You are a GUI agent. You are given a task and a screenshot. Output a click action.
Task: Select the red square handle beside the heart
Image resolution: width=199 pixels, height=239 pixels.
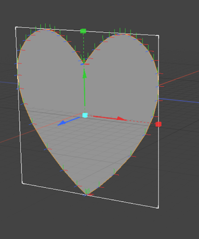click(158, 124)
